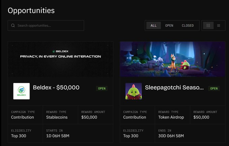Filter by OPEN opportunities
Viewport: 229px width, 146px height.
(169, 26)
